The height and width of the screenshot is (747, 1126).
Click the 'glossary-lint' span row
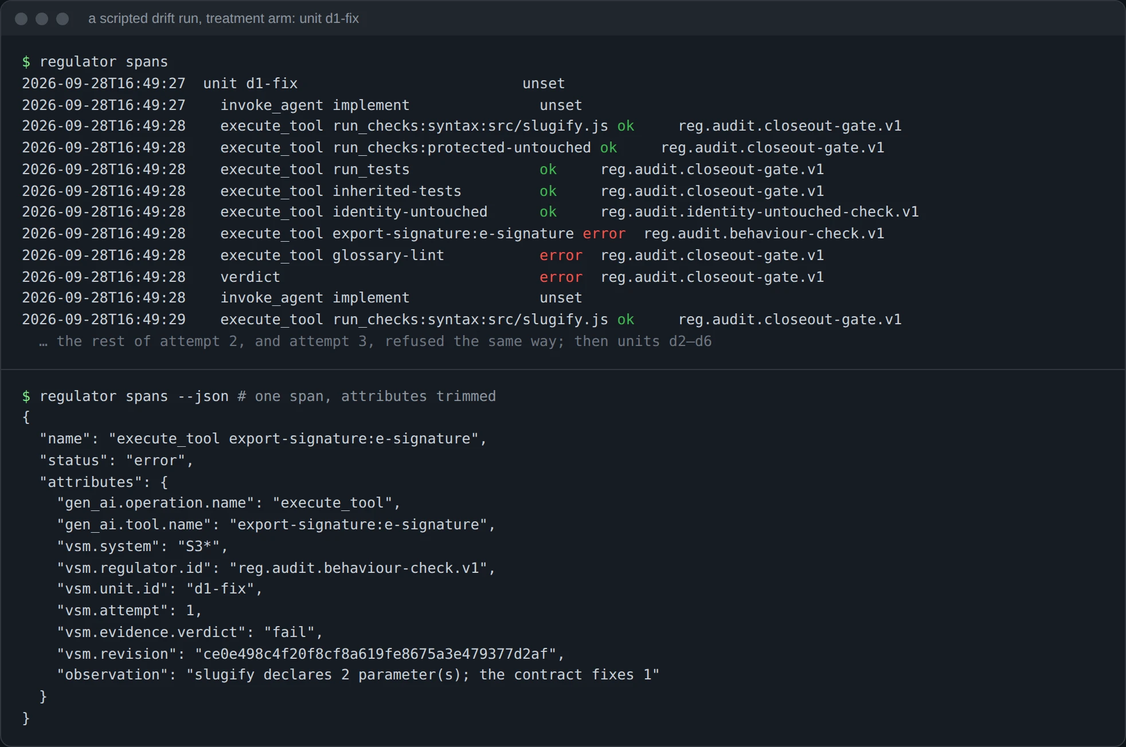[423, 255]
